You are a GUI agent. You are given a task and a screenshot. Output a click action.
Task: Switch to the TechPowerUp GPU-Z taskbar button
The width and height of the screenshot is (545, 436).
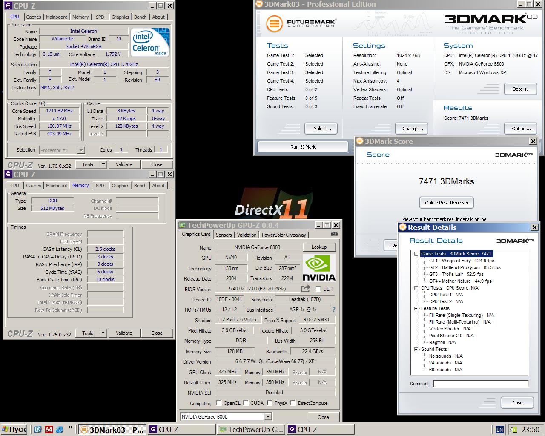[251, 430]
